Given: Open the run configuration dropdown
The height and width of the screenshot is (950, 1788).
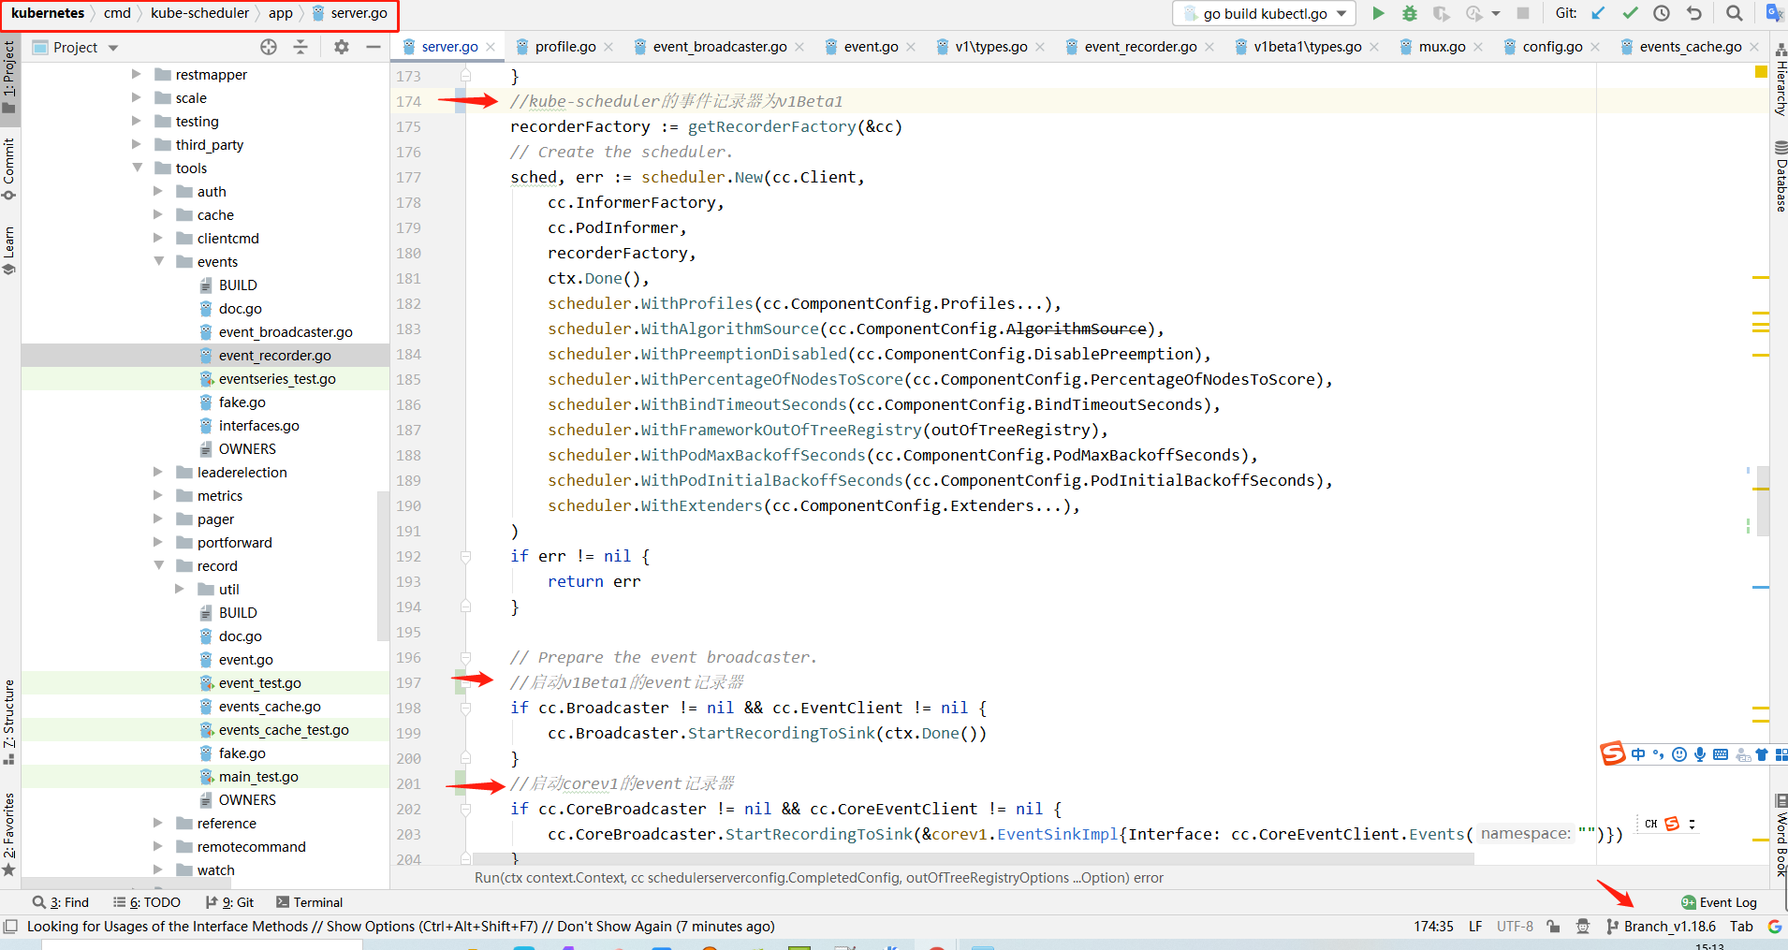Looking at the screenshot, I should tap(1264, 13).
